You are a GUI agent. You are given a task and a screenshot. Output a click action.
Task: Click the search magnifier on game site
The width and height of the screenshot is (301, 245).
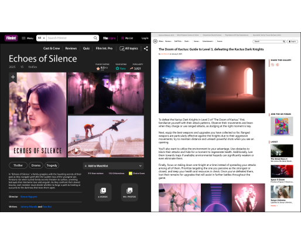pos(284,42)
